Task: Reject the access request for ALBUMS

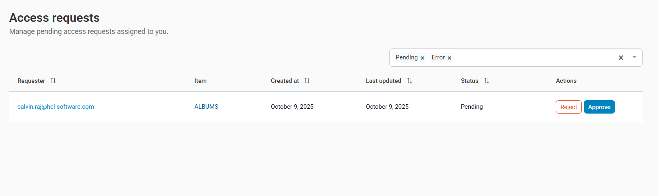Action: pos(568,107)
